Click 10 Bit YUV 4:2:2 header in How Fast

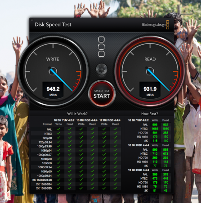138,120
